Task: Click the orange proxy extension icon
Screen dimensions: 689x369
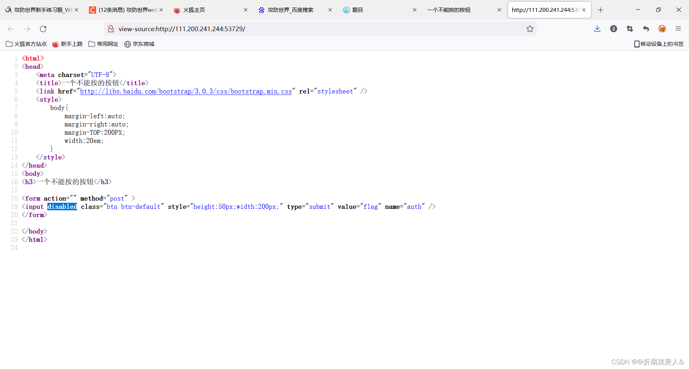Action: 662,29
